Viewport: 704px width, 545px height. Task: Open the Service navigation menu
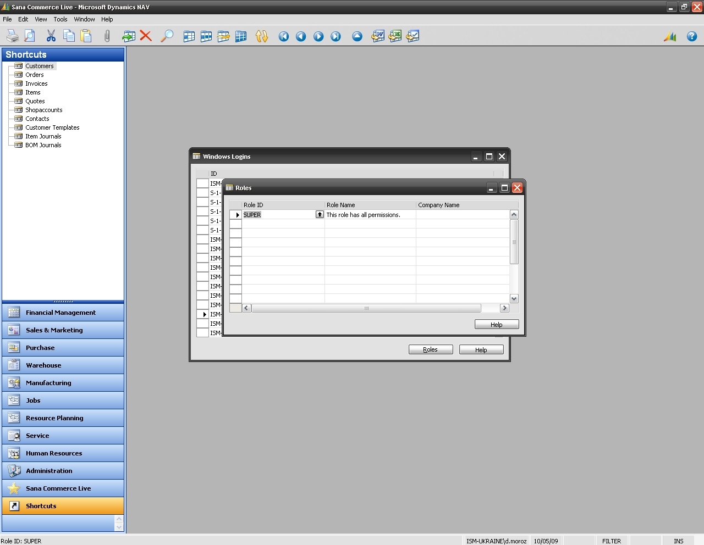63,436
